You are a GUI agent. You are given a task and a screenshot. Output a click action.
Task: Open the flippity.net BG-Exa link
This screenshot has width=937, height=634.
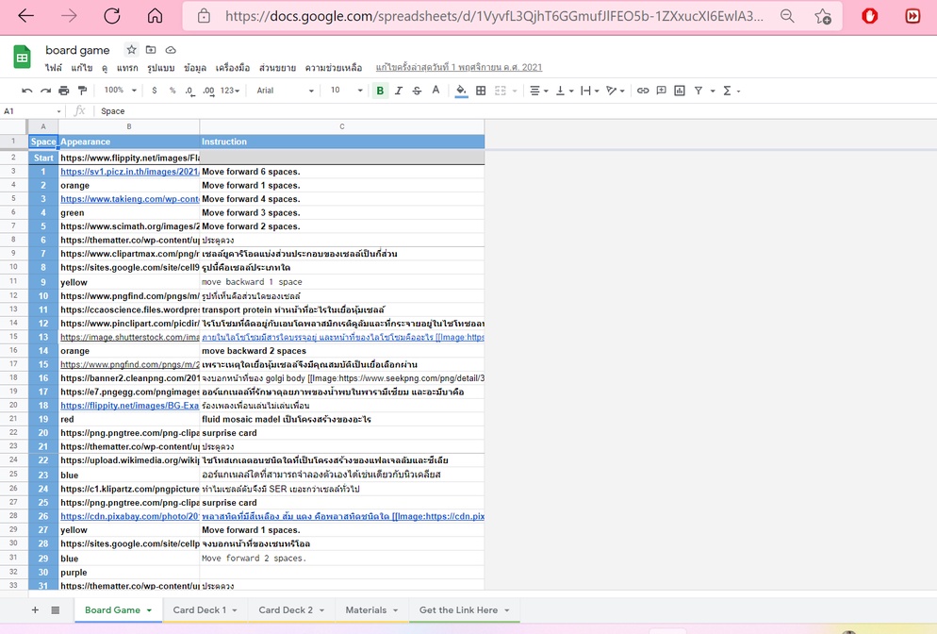point(130,406)
